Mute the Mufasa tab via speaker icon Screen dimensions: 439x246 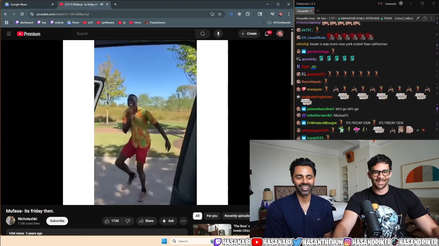click(102, 4)
